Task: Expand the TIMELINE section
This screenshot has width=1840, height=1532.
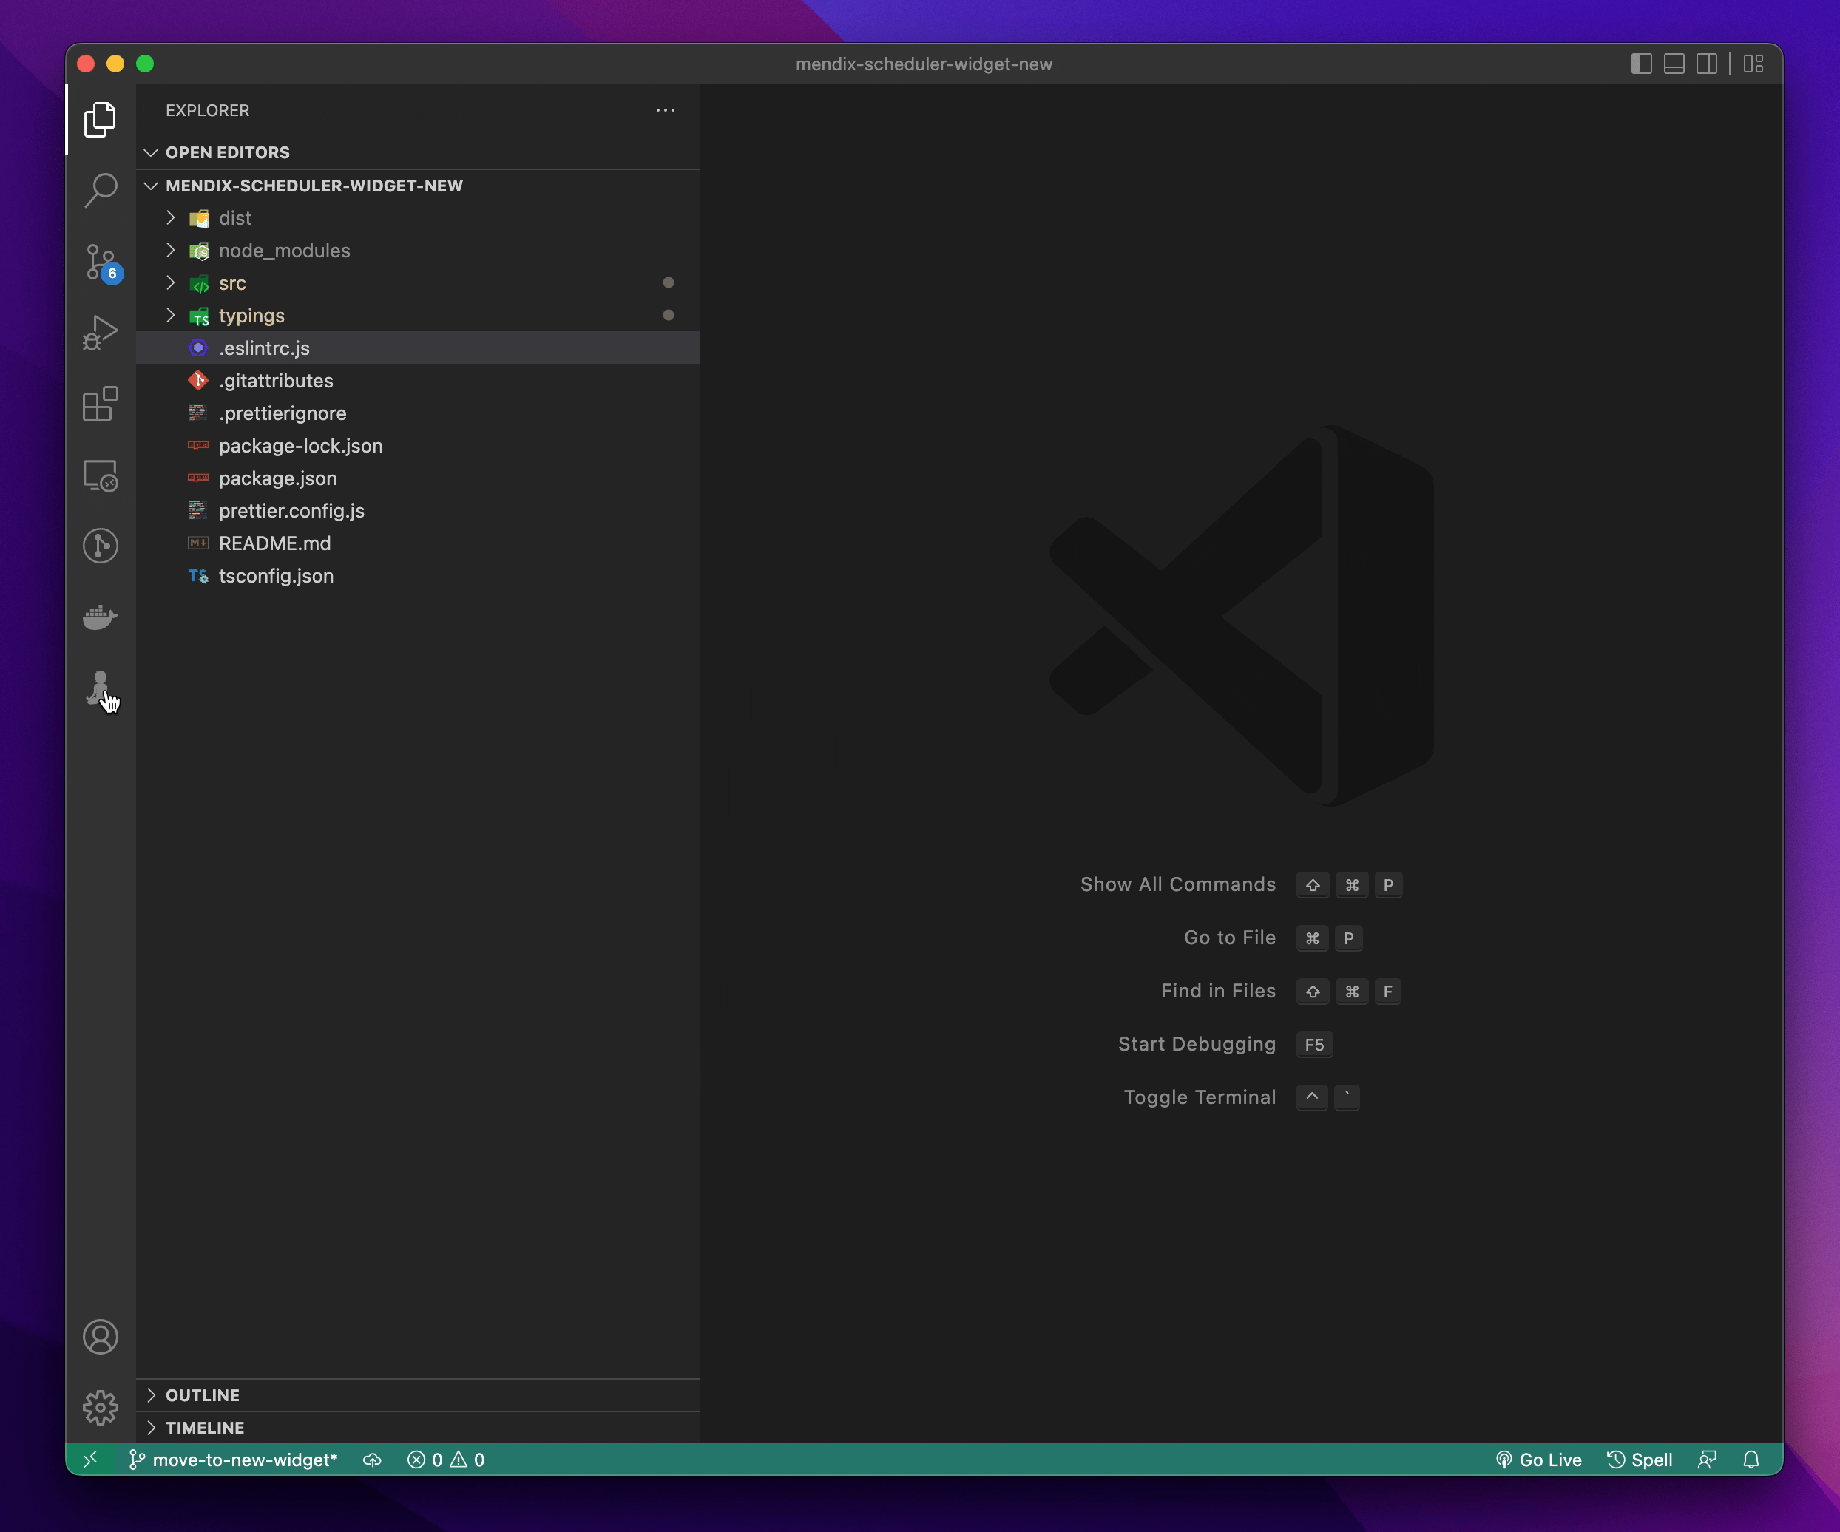Action: 204,1427
